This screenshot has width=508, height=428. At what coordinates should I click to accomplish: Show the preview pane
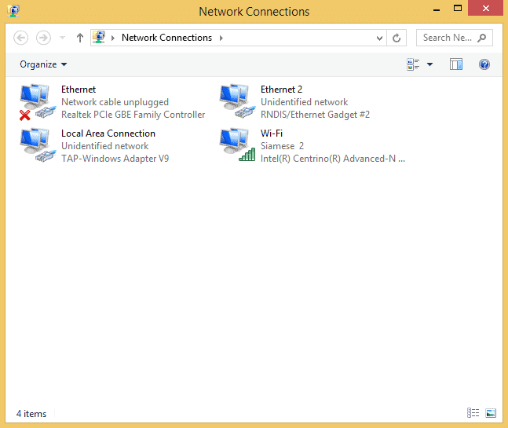[x=456, y=64]
